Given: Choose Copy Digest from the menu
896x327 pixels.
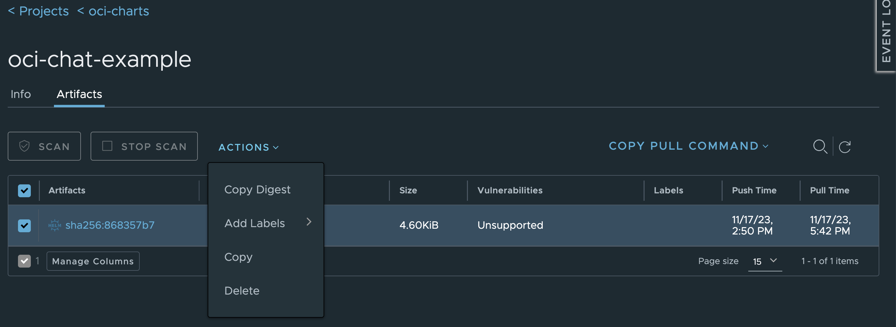Looking at the screenshot, I should [257, 190].
